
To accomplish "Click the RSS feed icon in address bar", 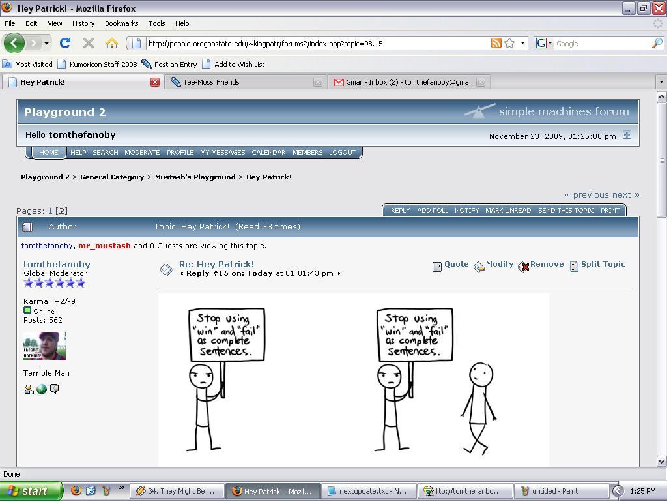I will (496, 43).
